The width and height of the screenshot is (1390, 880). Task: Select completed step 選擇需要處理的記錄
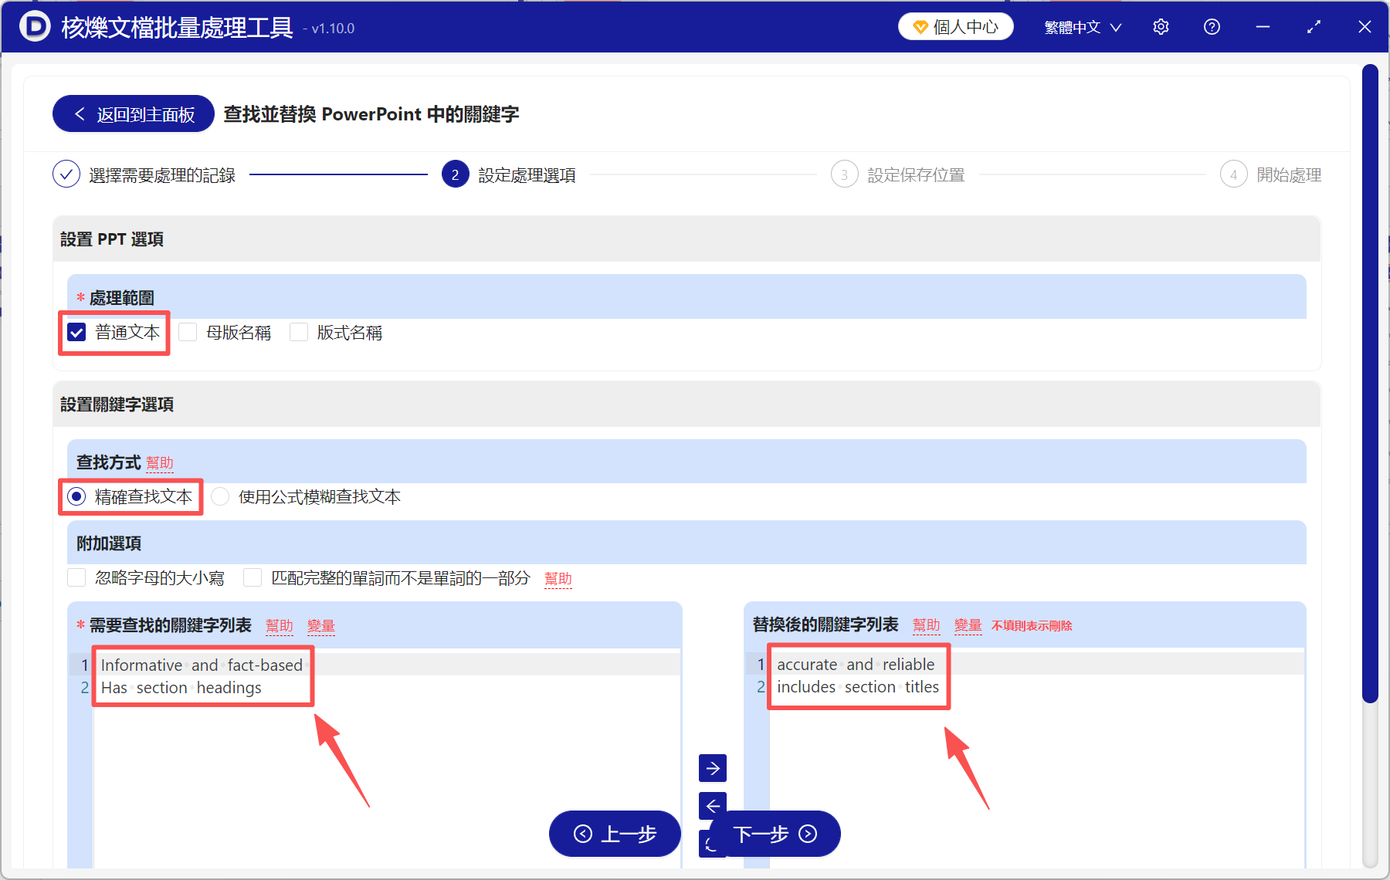click(66, 174)
